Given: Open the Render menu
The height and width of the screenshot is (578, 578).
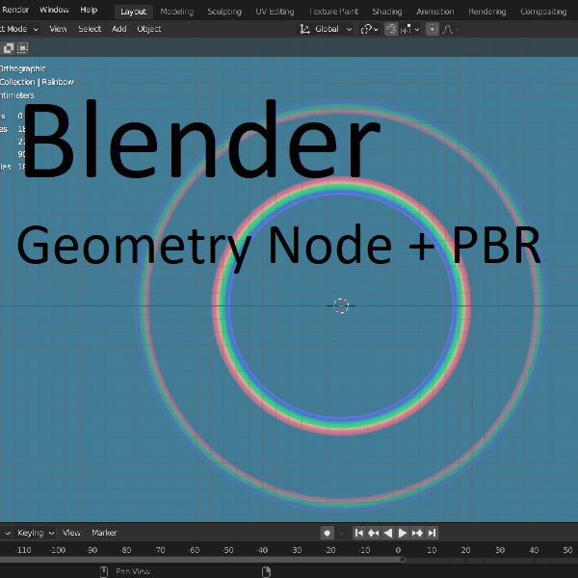Looking at the screenshot, I should [x=14, y=10].
